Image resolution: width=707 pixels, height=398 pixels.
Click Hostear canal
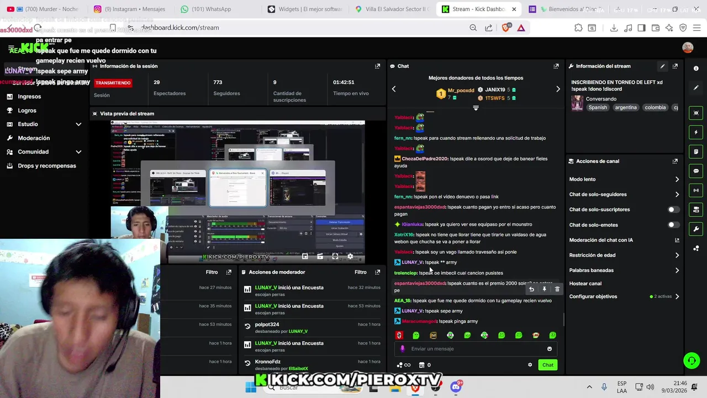click(x=585, y=284)
